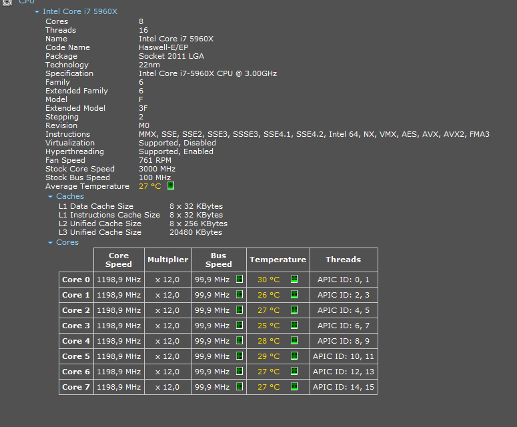Click the Core 3 temperature graph icon

pos(294,325)
